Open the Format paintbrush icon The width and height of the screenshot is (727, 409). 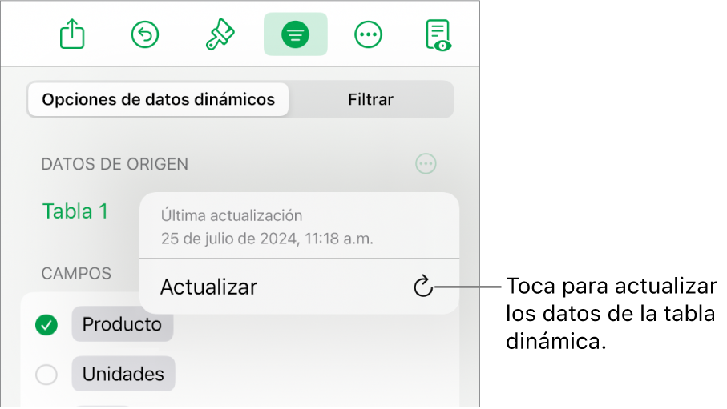[220, 34]
